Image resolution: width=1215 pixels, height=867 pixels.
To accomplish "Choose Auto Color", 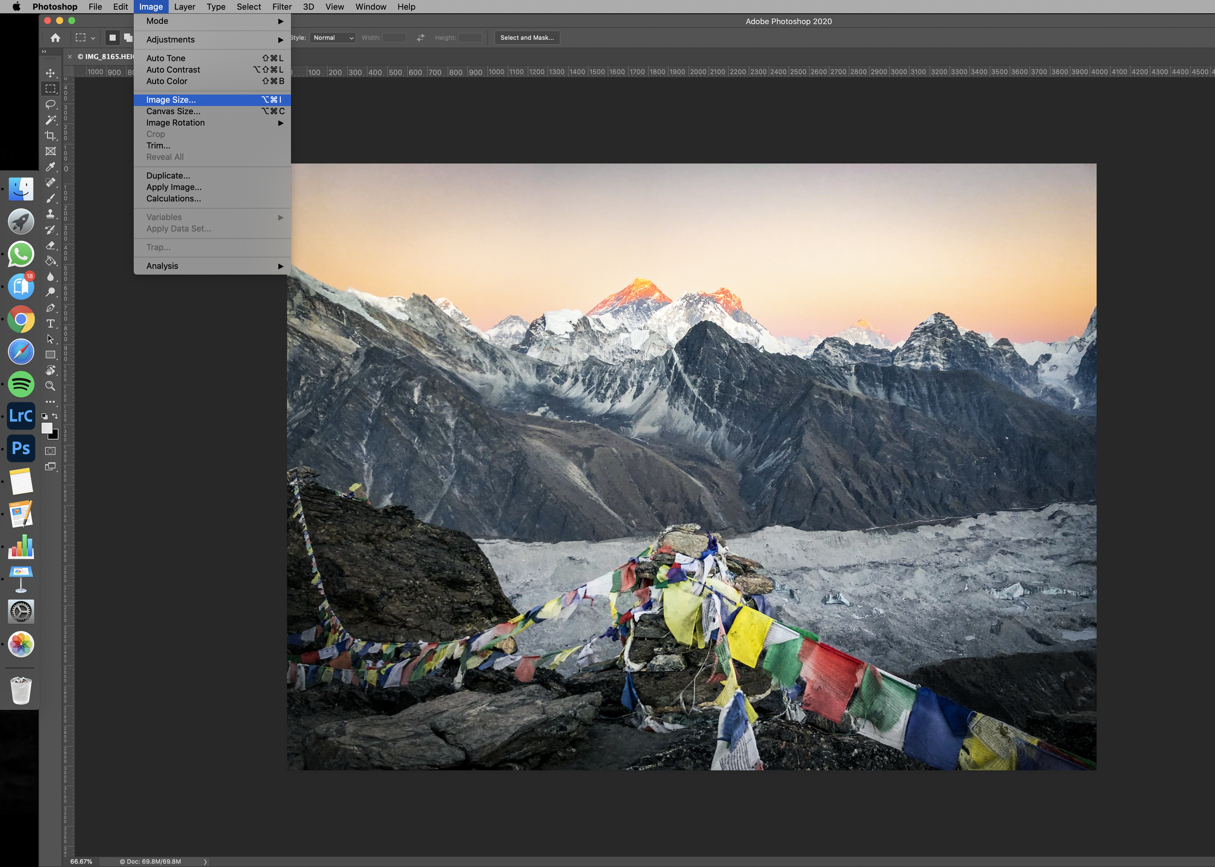I will 212,81.
